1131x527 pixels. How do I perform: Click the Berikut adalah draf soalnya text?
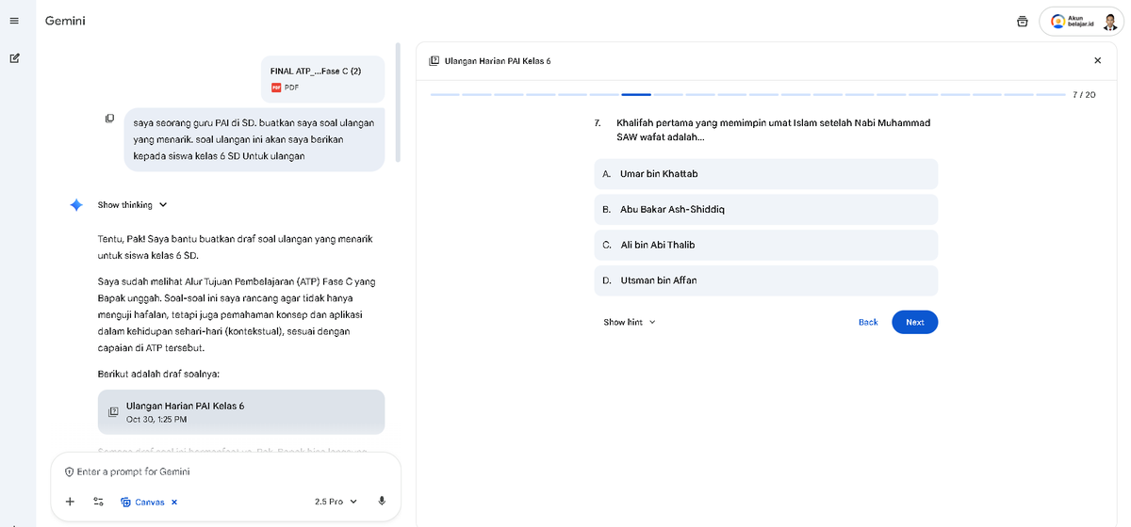pyautogui.click(x=158, y=374)
